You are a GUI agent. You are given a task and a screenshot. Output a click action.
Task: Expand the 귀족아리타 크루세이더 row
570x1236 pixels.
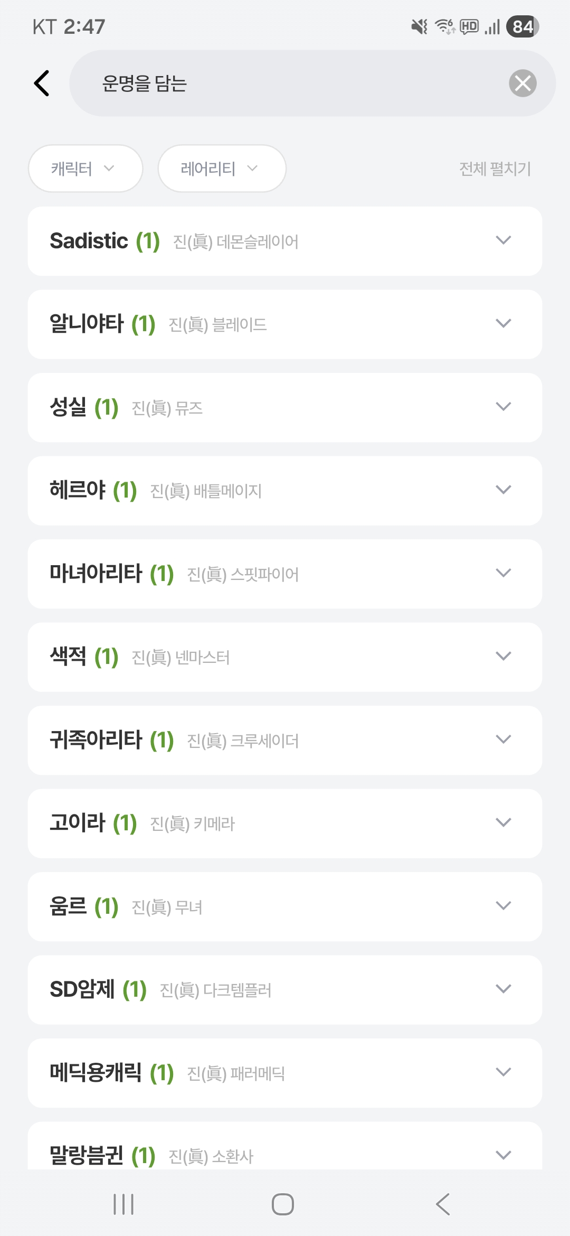503,739
